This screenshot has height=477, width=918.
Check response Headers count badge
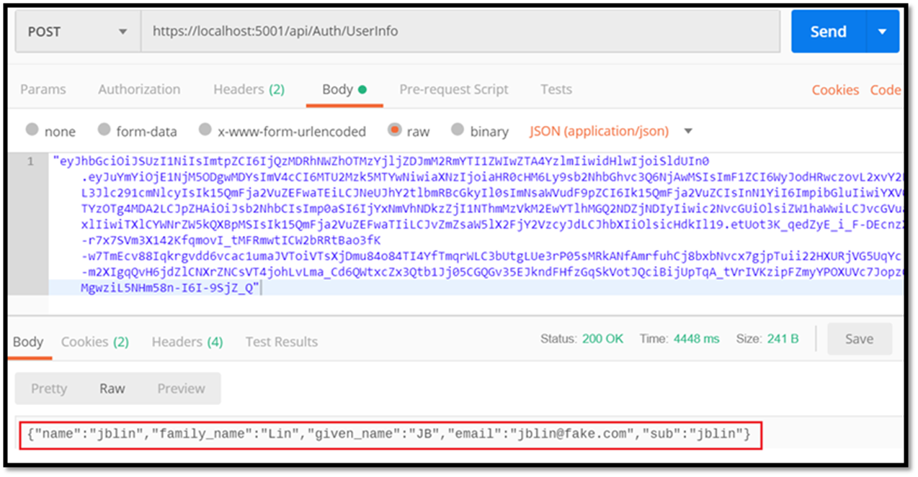pos(186,342)
